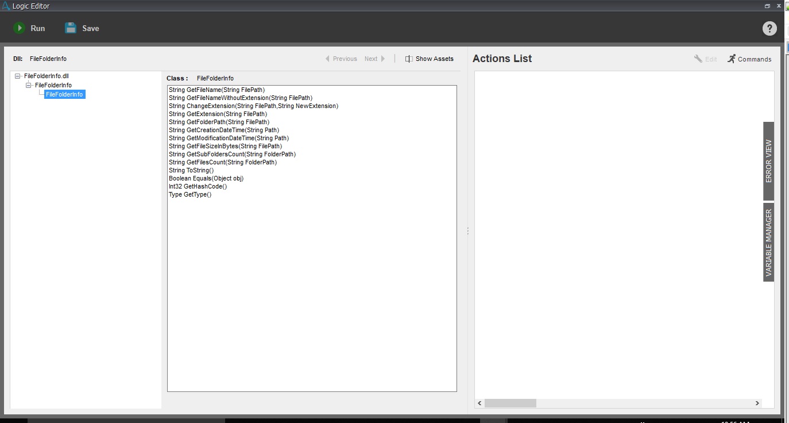Image resolution: width=789 pixels, height=423 pixels.
Task: Click the Edit wrench icon
Action: [698, 59]
